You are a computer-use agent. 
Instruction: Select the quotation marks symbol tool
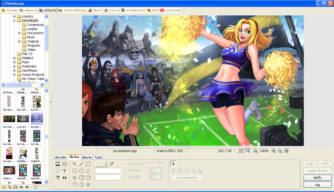pyautogui.click(x=64, y=178)
